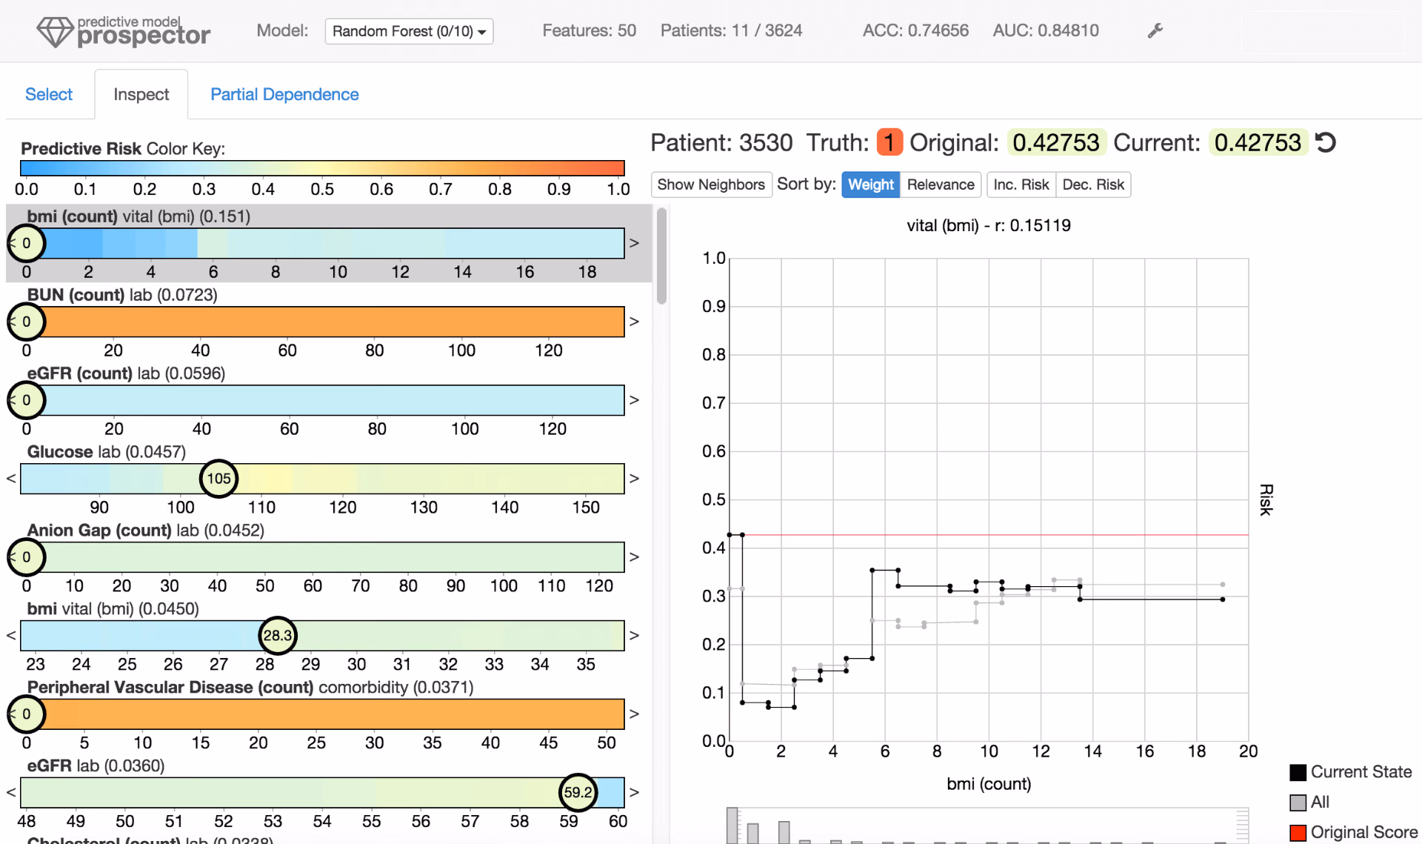Click the first histogram bar below the chart
This screenshot has width=1422, height=844.
click(x=732, y=825)
